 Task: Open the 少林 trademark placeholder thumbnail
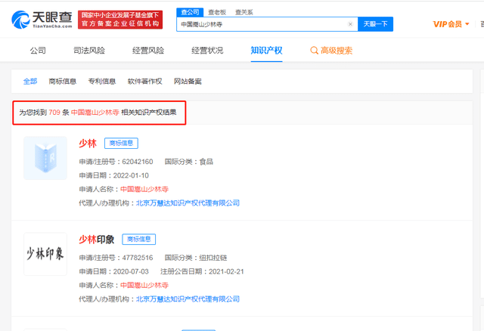pos(45,158)
